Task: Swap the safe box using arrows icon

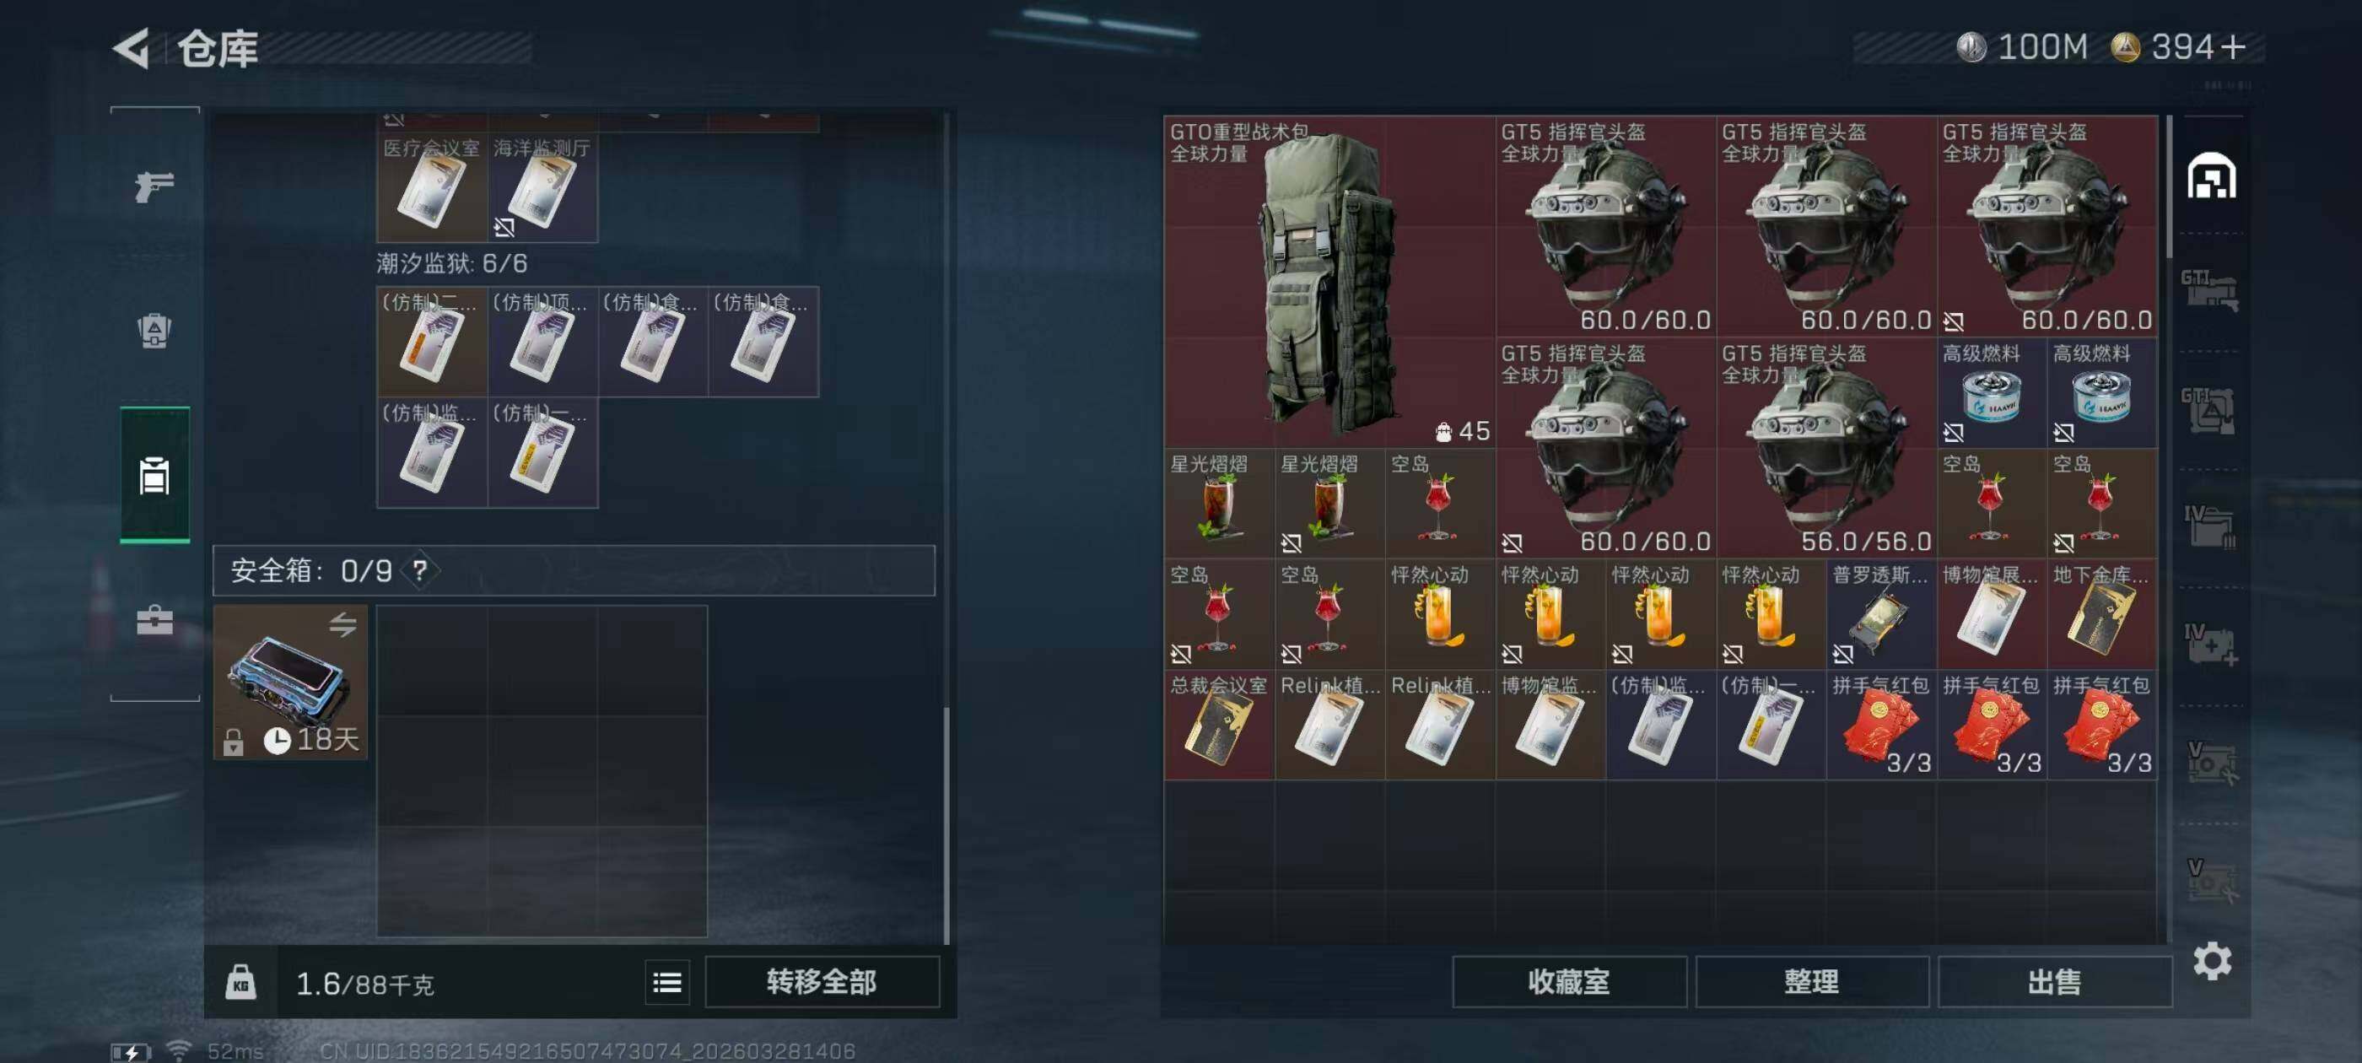Action: [343, 624]
